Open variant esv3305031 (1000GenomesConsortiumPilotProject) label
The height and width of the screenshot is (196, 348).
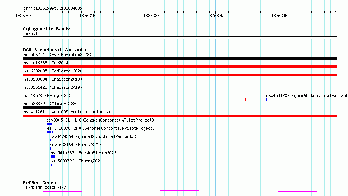tap(100, 120)
